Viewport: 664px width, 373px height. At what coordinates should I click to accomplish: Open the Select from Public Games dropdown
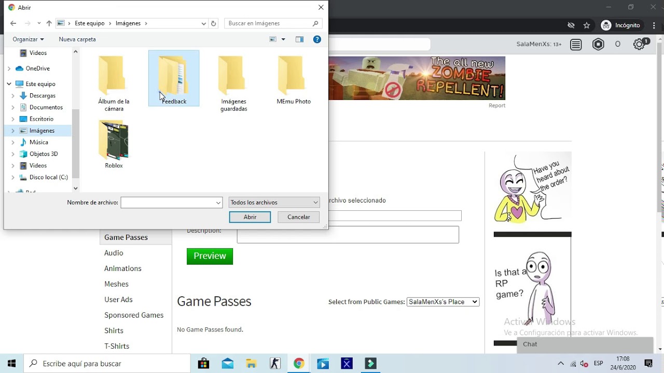point(443,302)
